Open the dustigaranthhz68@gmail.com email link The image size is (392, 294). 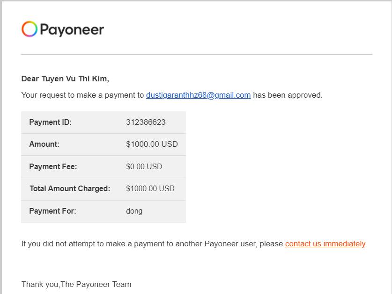pyautogui.click(x=198, y=95)
